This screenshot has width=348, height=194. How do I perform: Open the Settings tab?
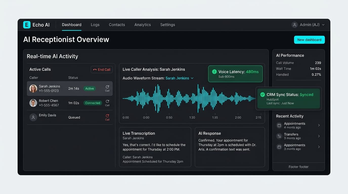pos(168,25)
